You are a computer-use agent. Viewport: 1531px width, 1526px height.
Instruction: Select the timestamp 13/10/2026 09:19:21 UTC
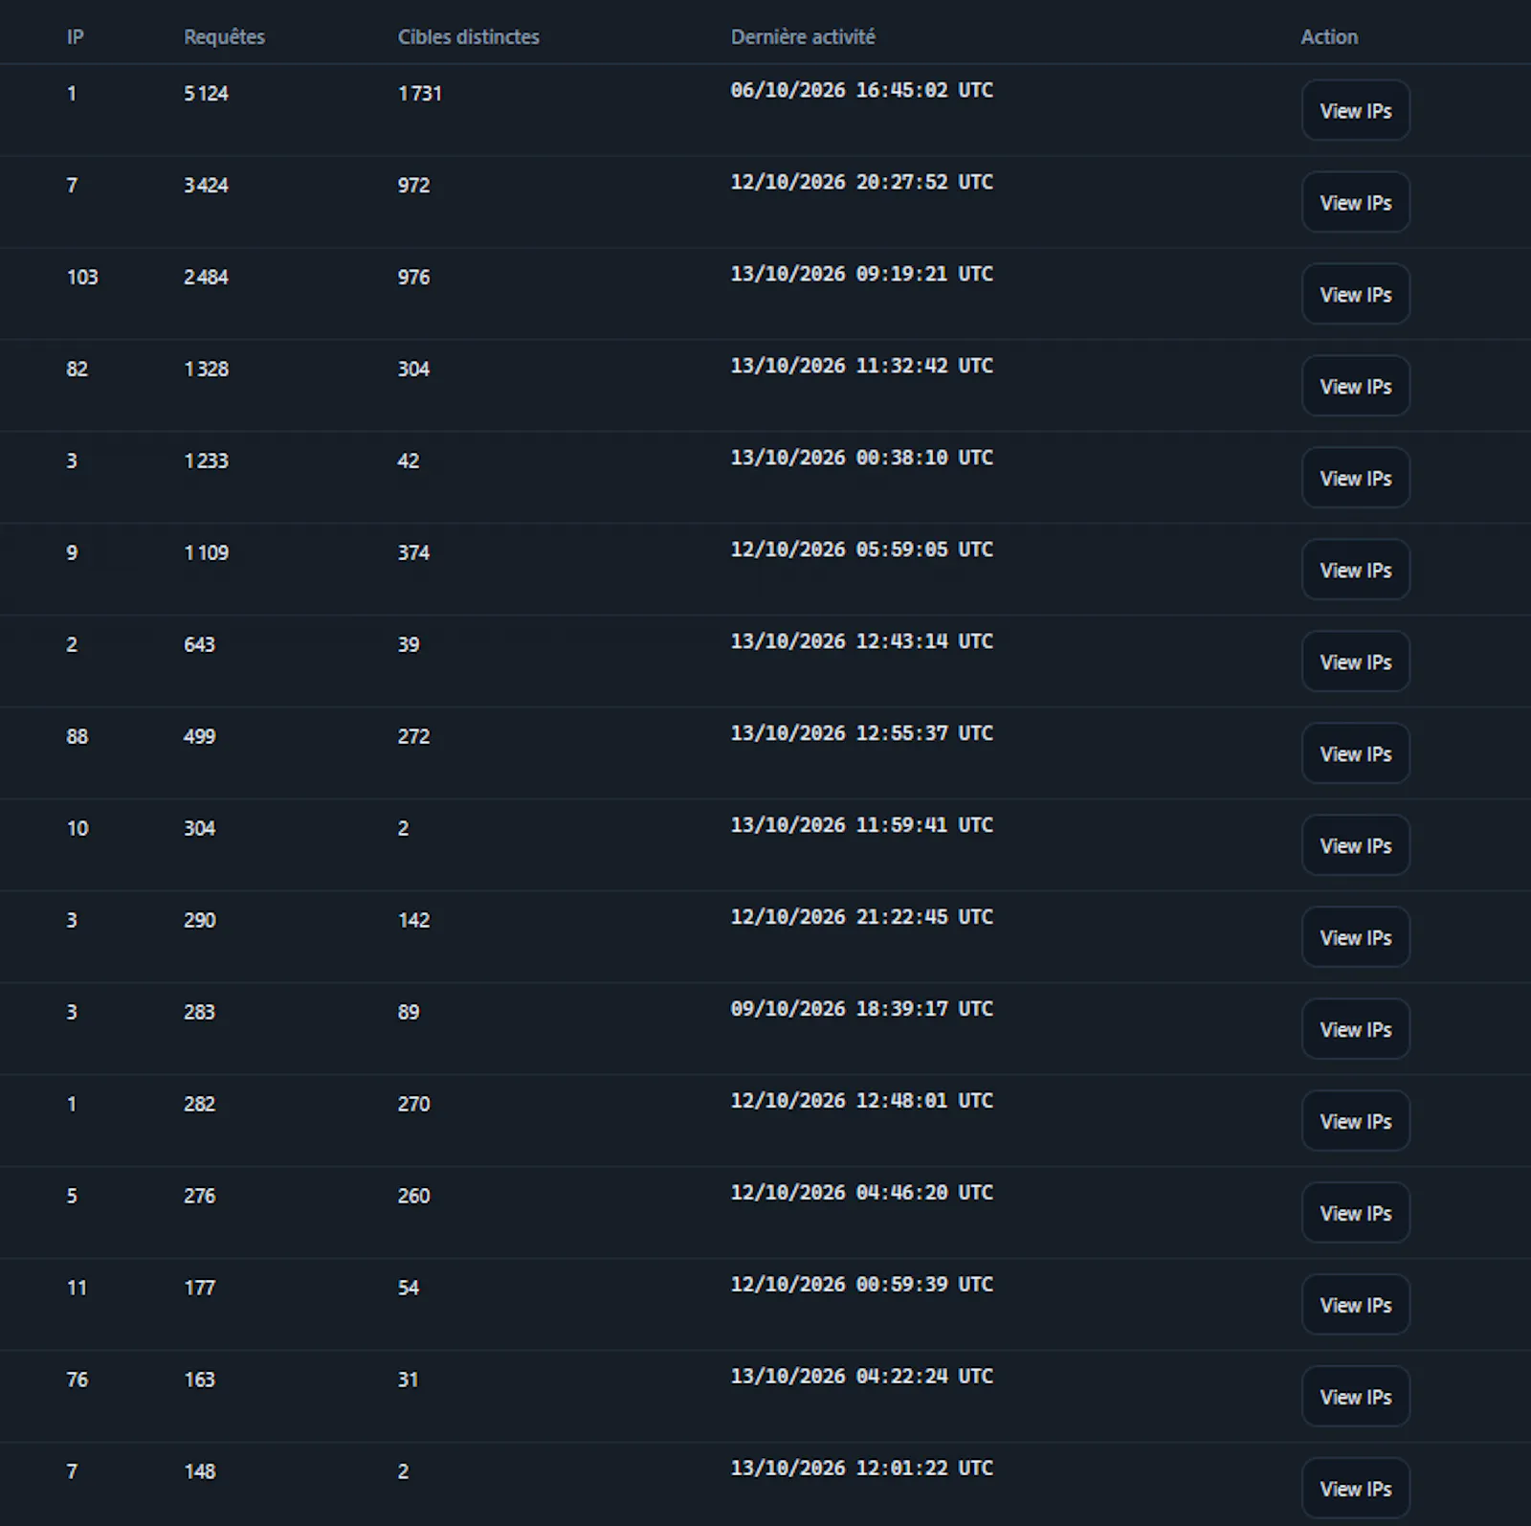861,274
